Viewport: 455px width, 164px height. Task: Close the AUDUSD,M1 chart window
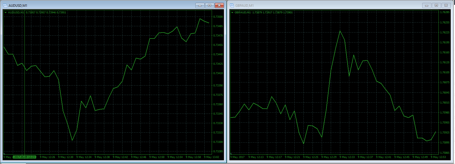coord(219,5)
